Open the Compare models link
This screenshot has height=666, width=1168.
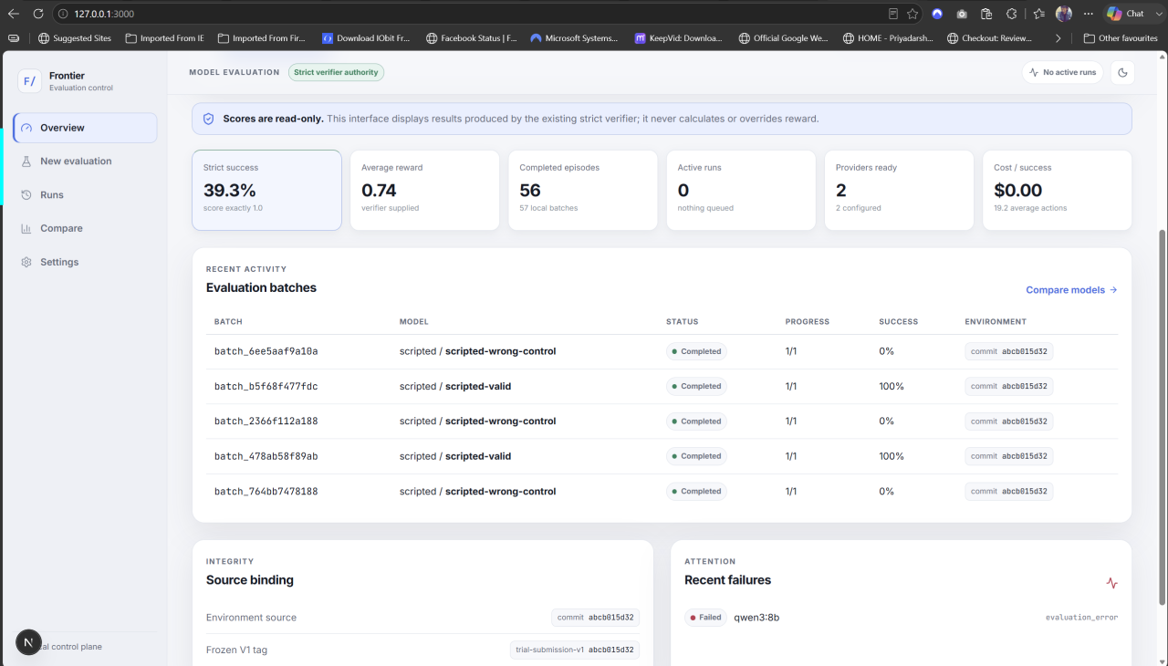1071,290
